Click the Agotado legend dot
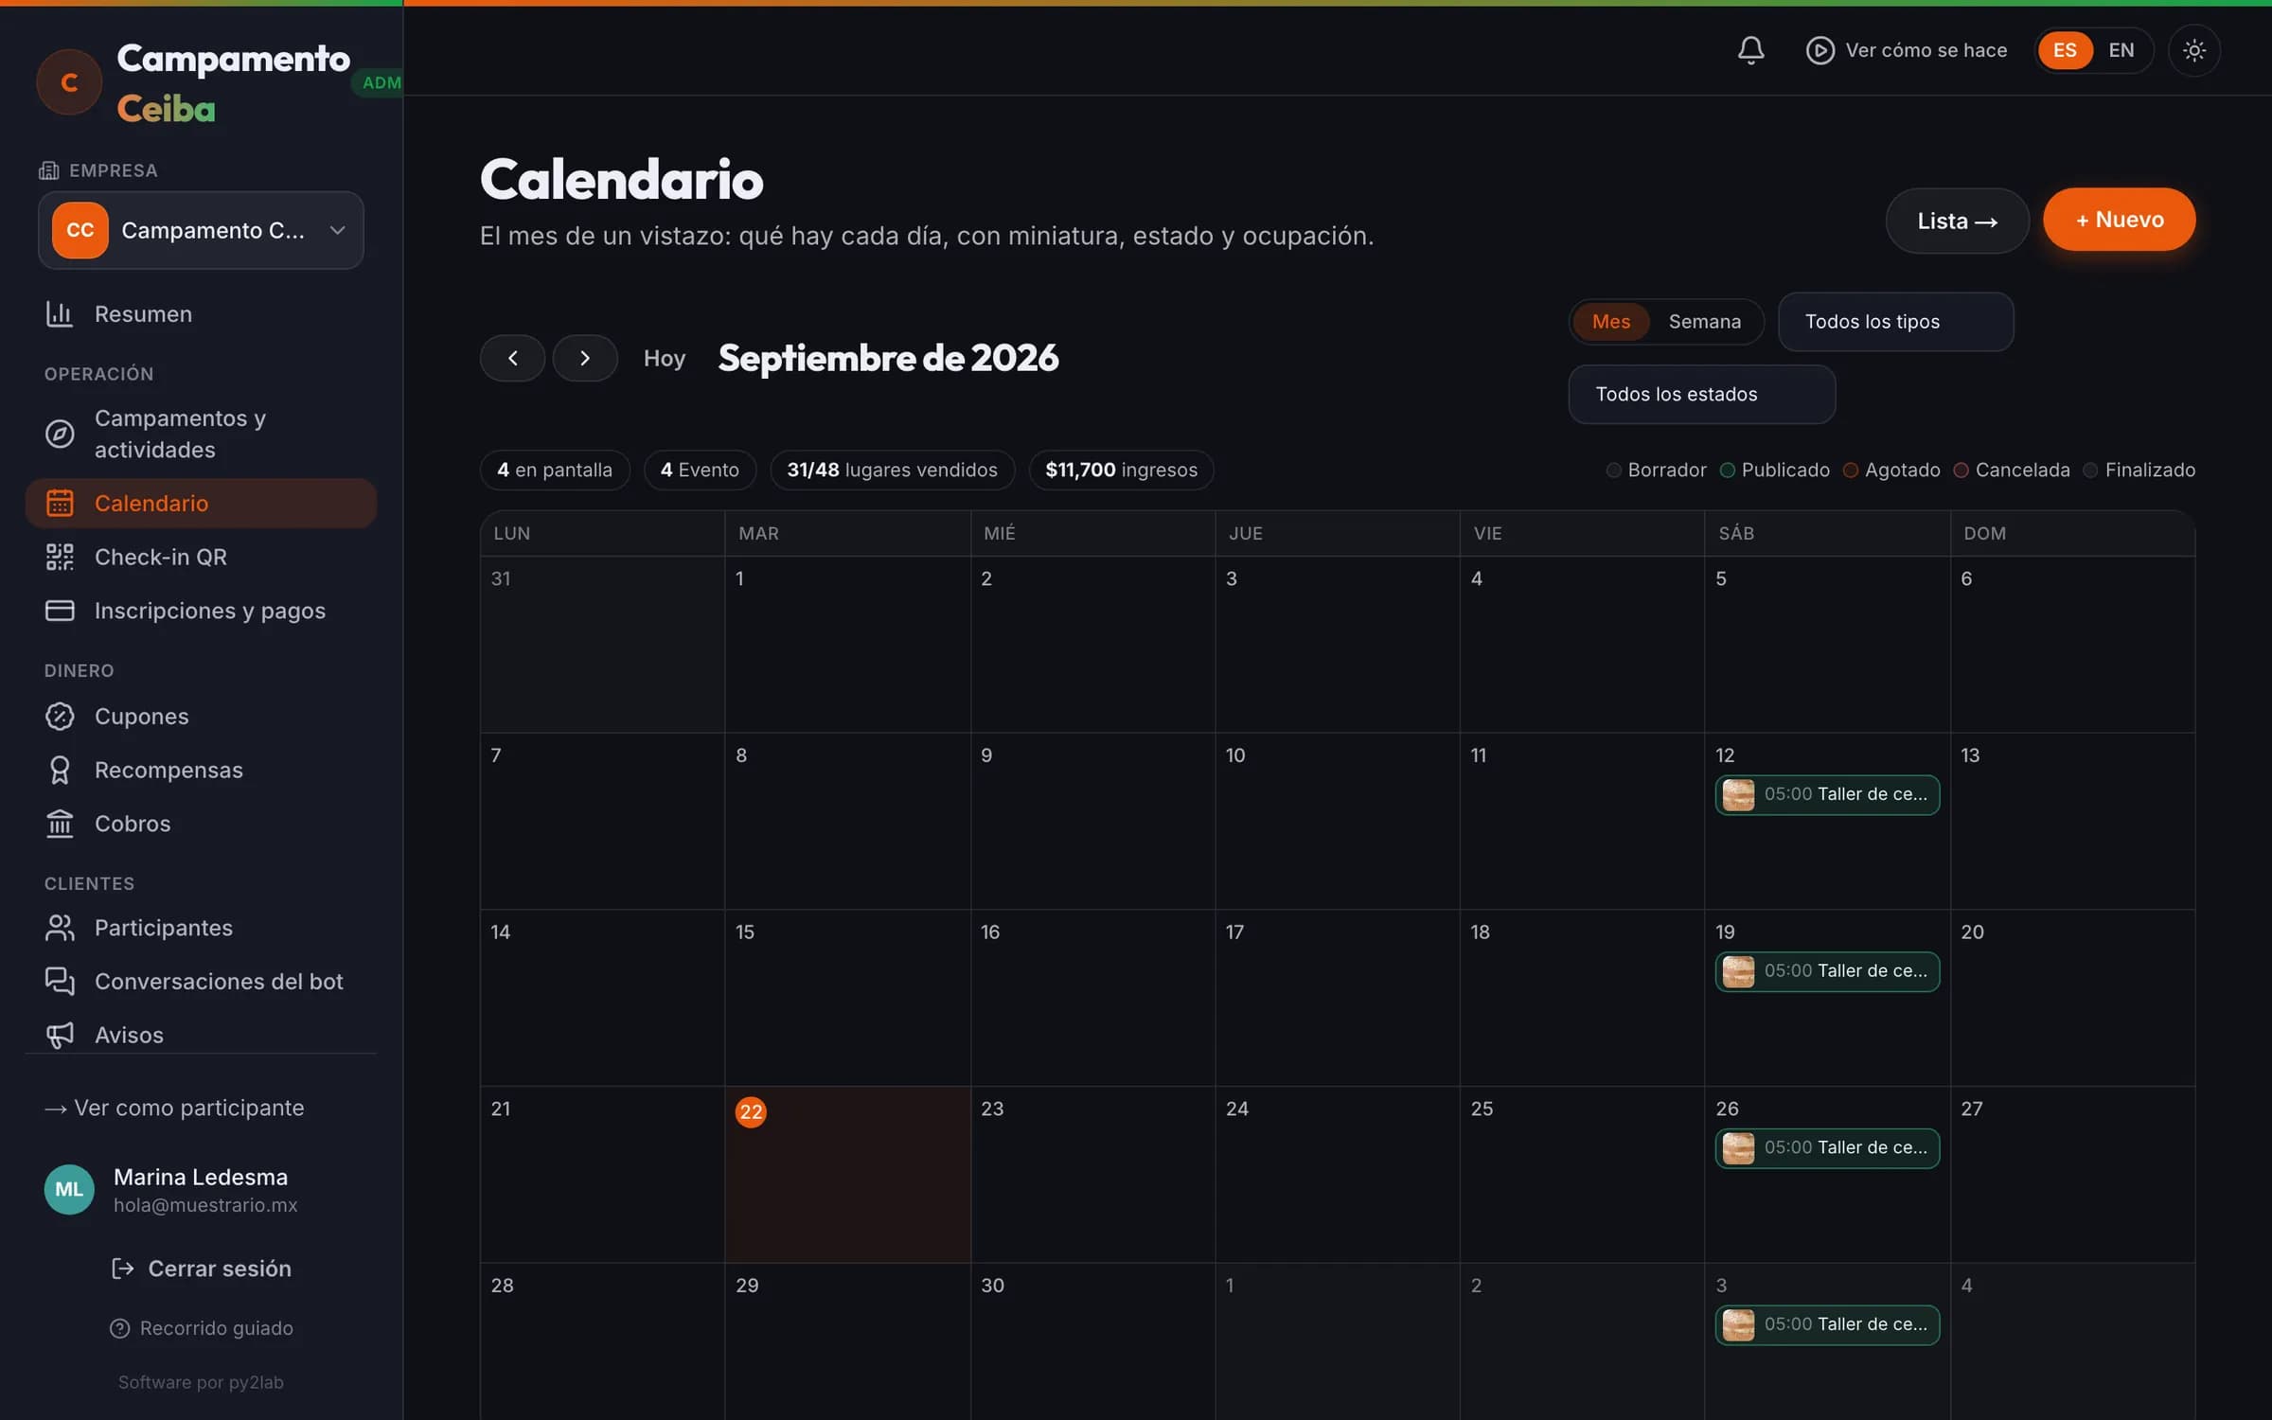Image resolution: width=2272 pixels, height=1420 pixels. (x=1851, y=470)
